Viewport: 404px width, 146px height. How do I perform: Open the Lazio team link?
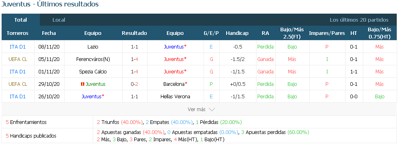[x=93, y=47]
